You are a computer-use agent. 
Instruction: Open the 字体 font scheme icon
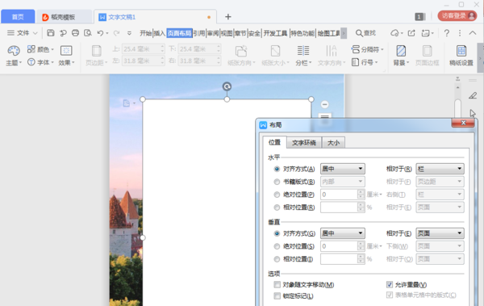click(31, 62)
